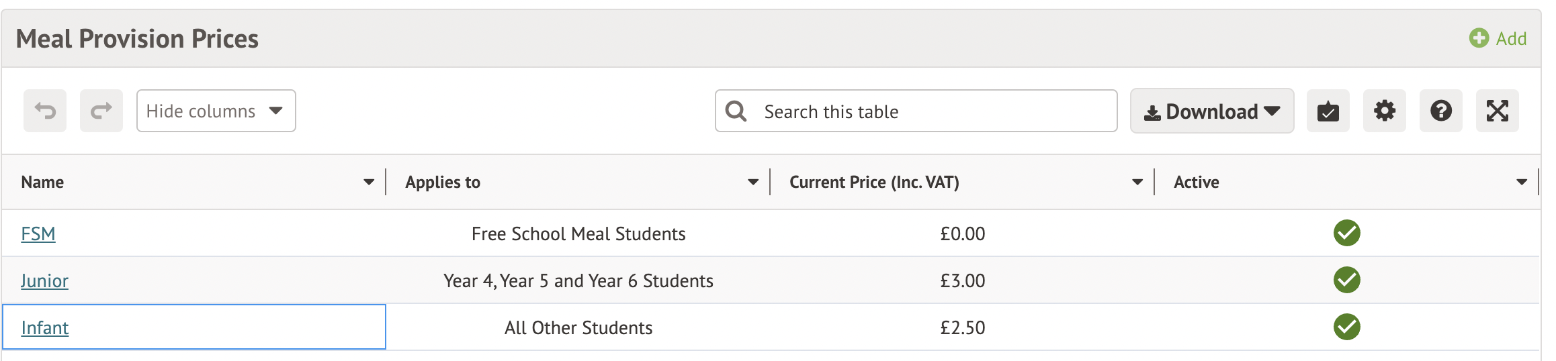Click the undo arrow icon
Screen dimensions: 1556x361
click(45, 111)
